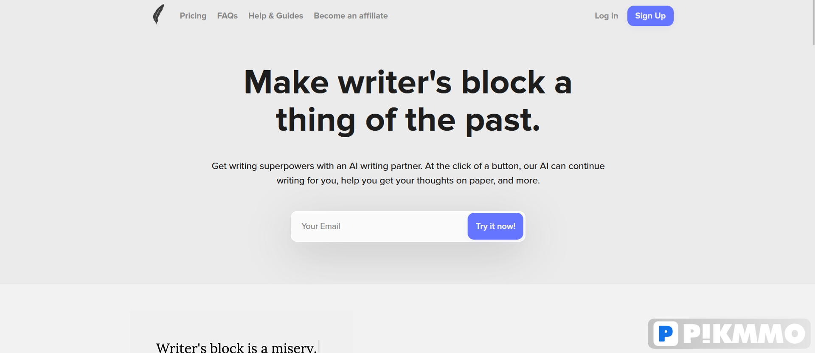The height and width of the screenshot is (353, 815).
Task: Click the sentence starting "Get writing superpowers"
Action: [316, 166]
